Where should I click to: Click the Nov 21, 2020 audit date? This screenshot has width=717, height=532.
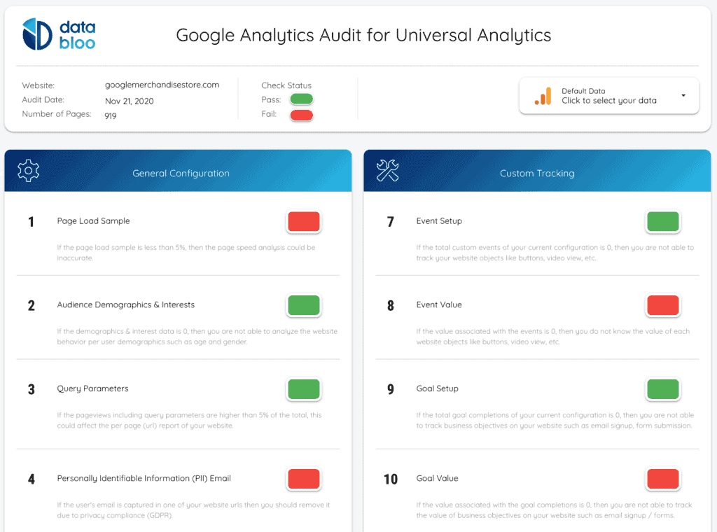point(130,101)
